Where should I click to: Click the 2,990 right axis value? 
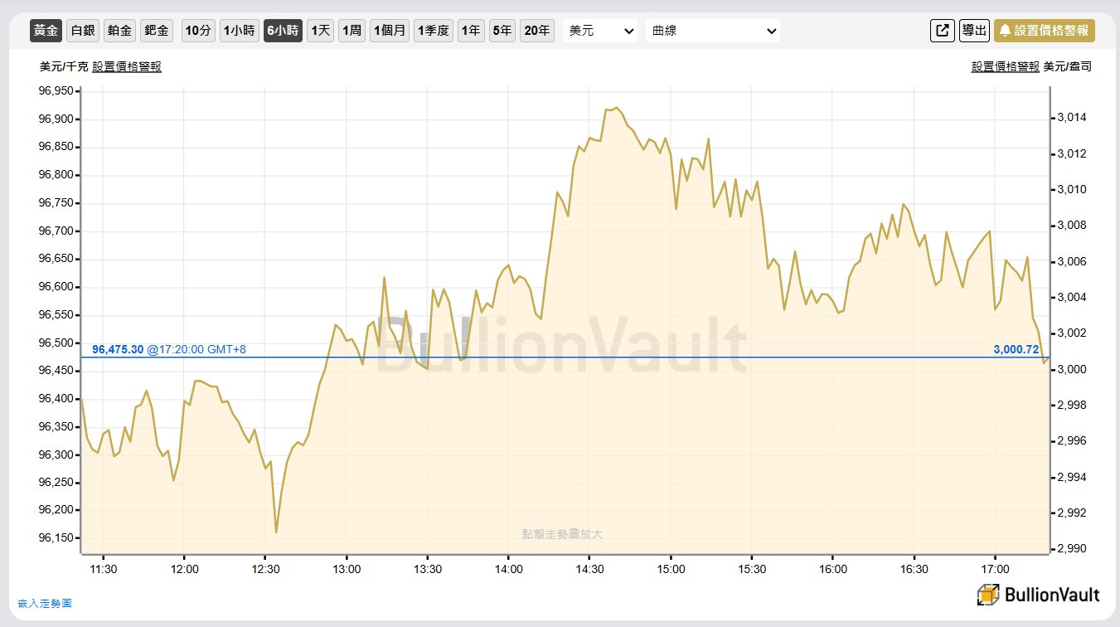(x=1072, y=549)
